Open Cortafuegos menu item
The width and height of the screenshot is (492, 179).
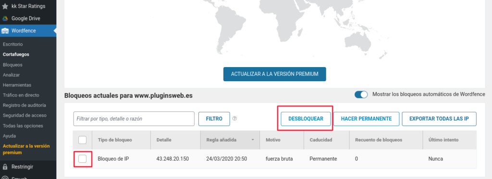point(16,54)
